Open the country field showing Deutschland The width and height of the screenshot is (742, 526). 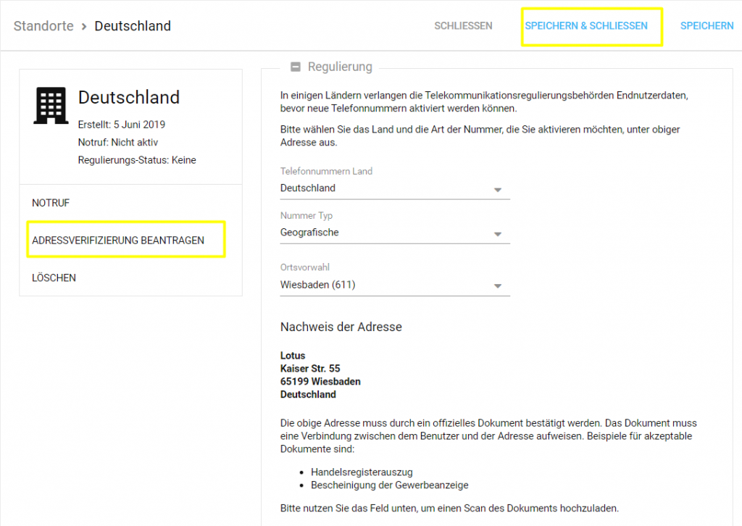tap(384, 188)
